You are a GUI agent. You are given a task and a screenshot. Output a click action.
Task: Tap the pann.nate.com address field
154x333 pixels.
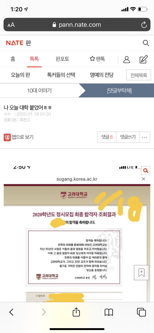tap(77, 25)
